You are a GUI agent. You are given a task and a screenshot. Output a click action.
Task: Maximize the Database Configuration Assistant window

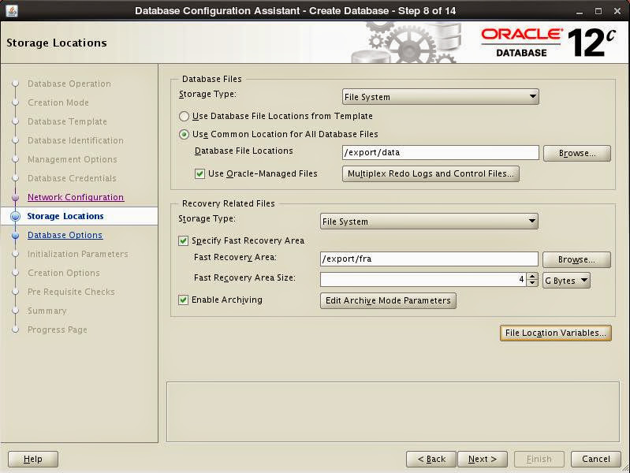tap(598, 11)
